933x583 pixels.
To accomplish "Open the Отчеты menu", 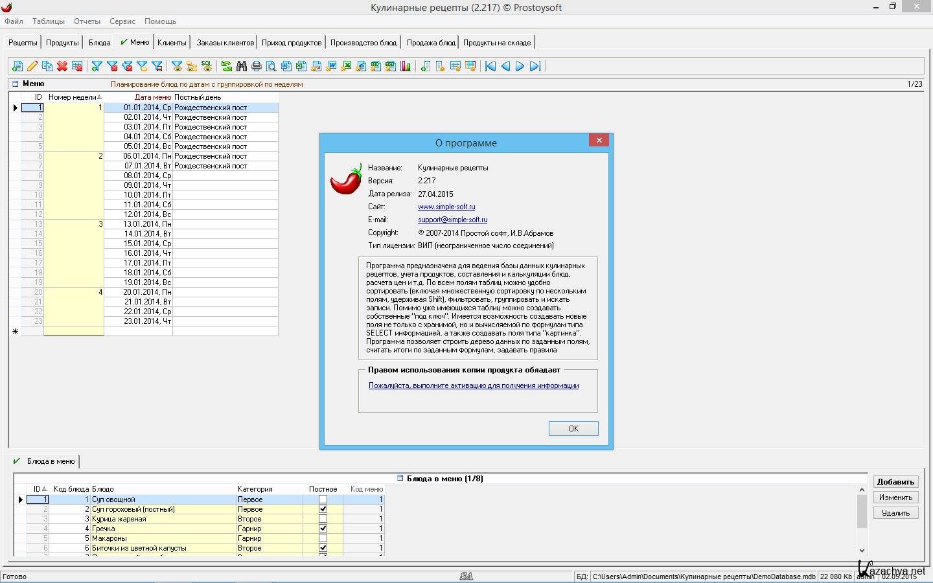I will 87,21.
